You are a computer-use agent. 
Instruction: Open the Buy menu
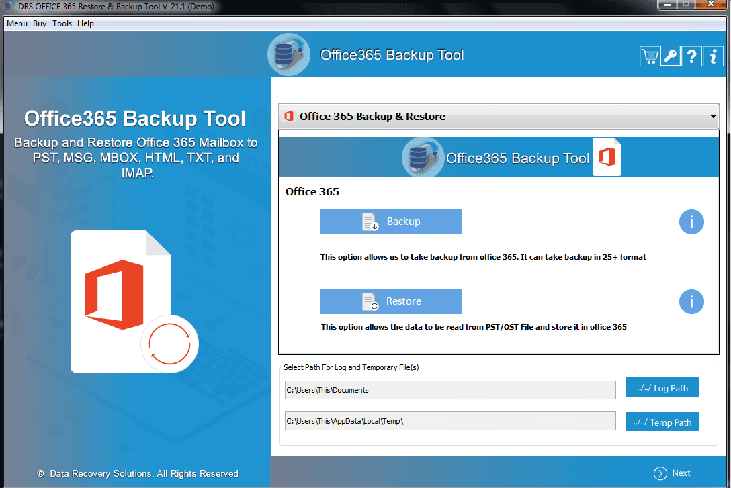[x=40, y=23]
